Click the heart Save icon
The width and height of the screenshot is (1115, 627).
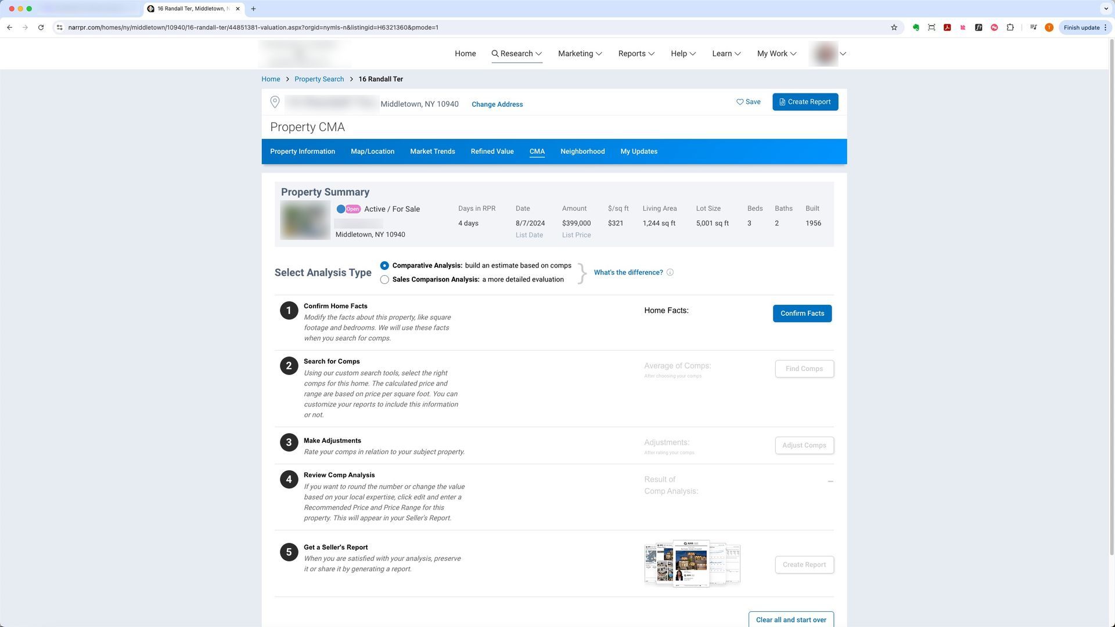740,102
